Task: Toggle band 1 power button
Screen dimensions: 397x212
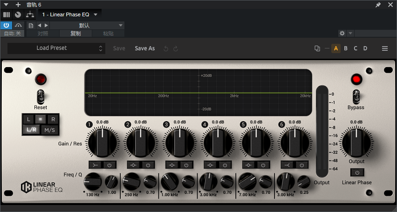Action: tap(110, 165)
